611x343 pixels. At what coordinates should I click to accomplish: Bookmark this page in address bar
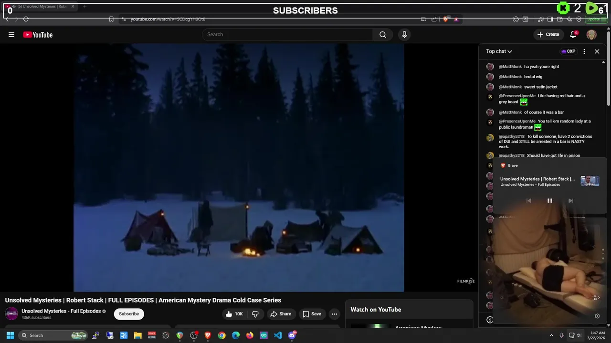point(111,19)
